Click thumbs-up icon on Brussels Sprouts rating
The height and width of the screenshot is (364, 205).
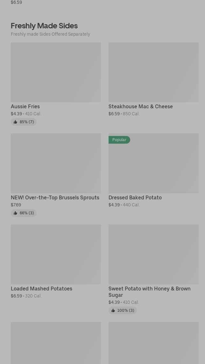coord(15,213)
